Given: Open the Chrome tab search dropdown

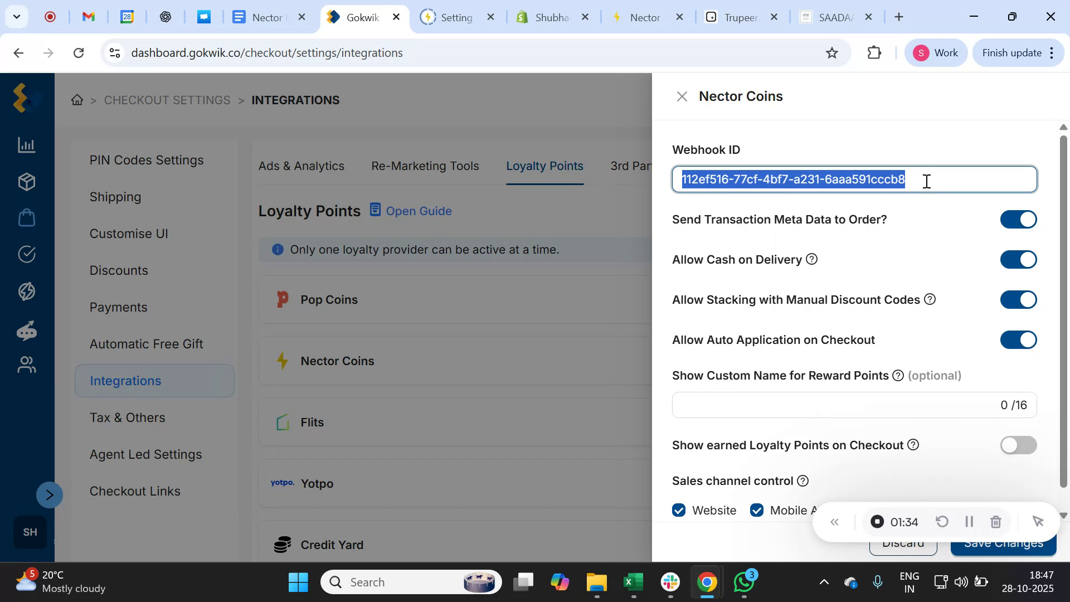Looking at the screenshot, I should coord(16,17).
